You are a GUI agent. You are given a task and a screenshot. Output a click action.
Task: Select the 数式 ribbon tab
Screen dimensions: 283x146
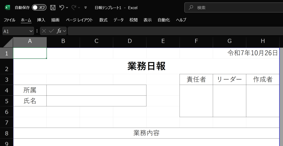tap(103, 20)
